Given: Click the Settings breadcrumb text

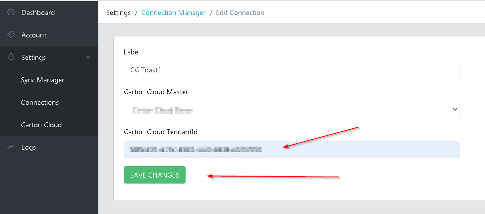Looking at the screenshot, I should click(x=118, y=12).
